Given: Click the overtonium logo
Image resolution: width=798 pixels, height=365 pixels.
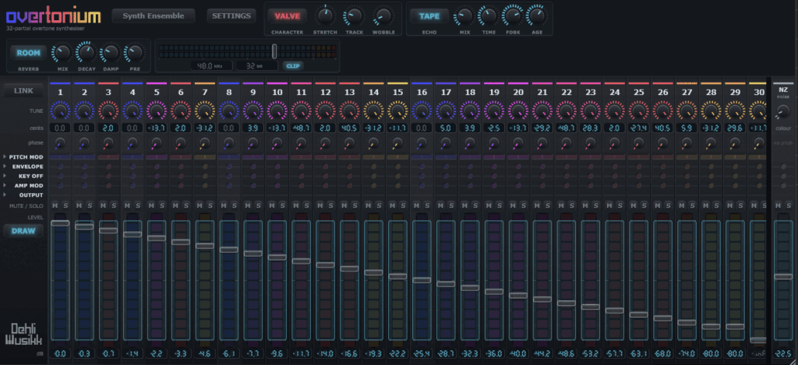Looking at the screenshot, I should click(x=54, y=17).
